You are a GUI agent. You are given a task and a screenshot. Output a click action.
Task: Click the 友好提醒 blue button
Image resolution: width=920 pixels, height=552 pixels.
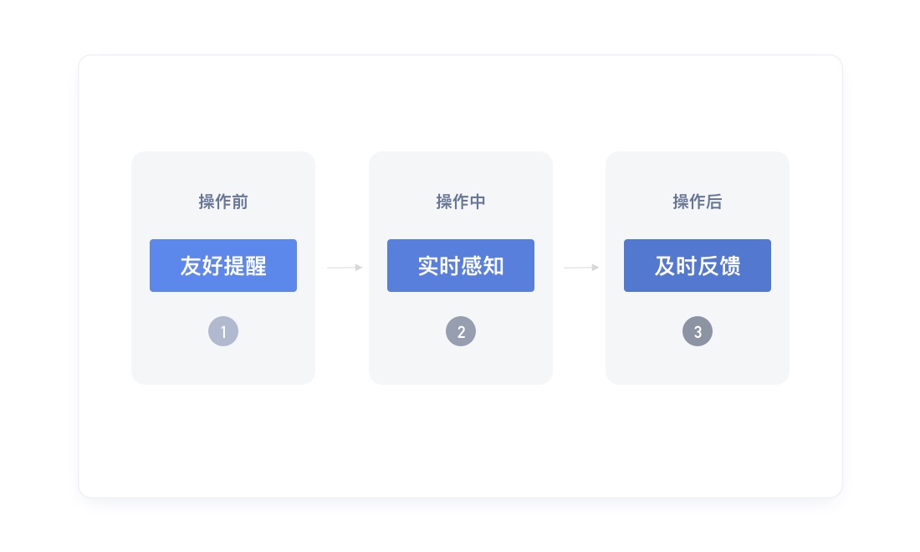(x=223, y=266)
